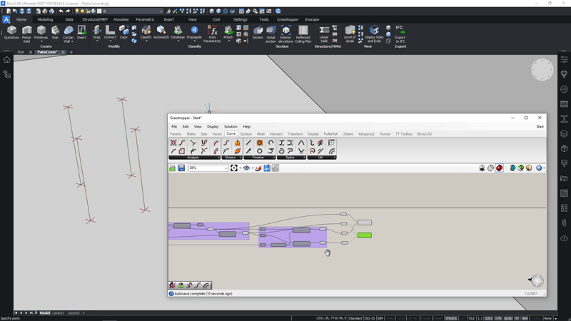Open the Curtain Wall dropdown arrow

[x=72, y=41]
